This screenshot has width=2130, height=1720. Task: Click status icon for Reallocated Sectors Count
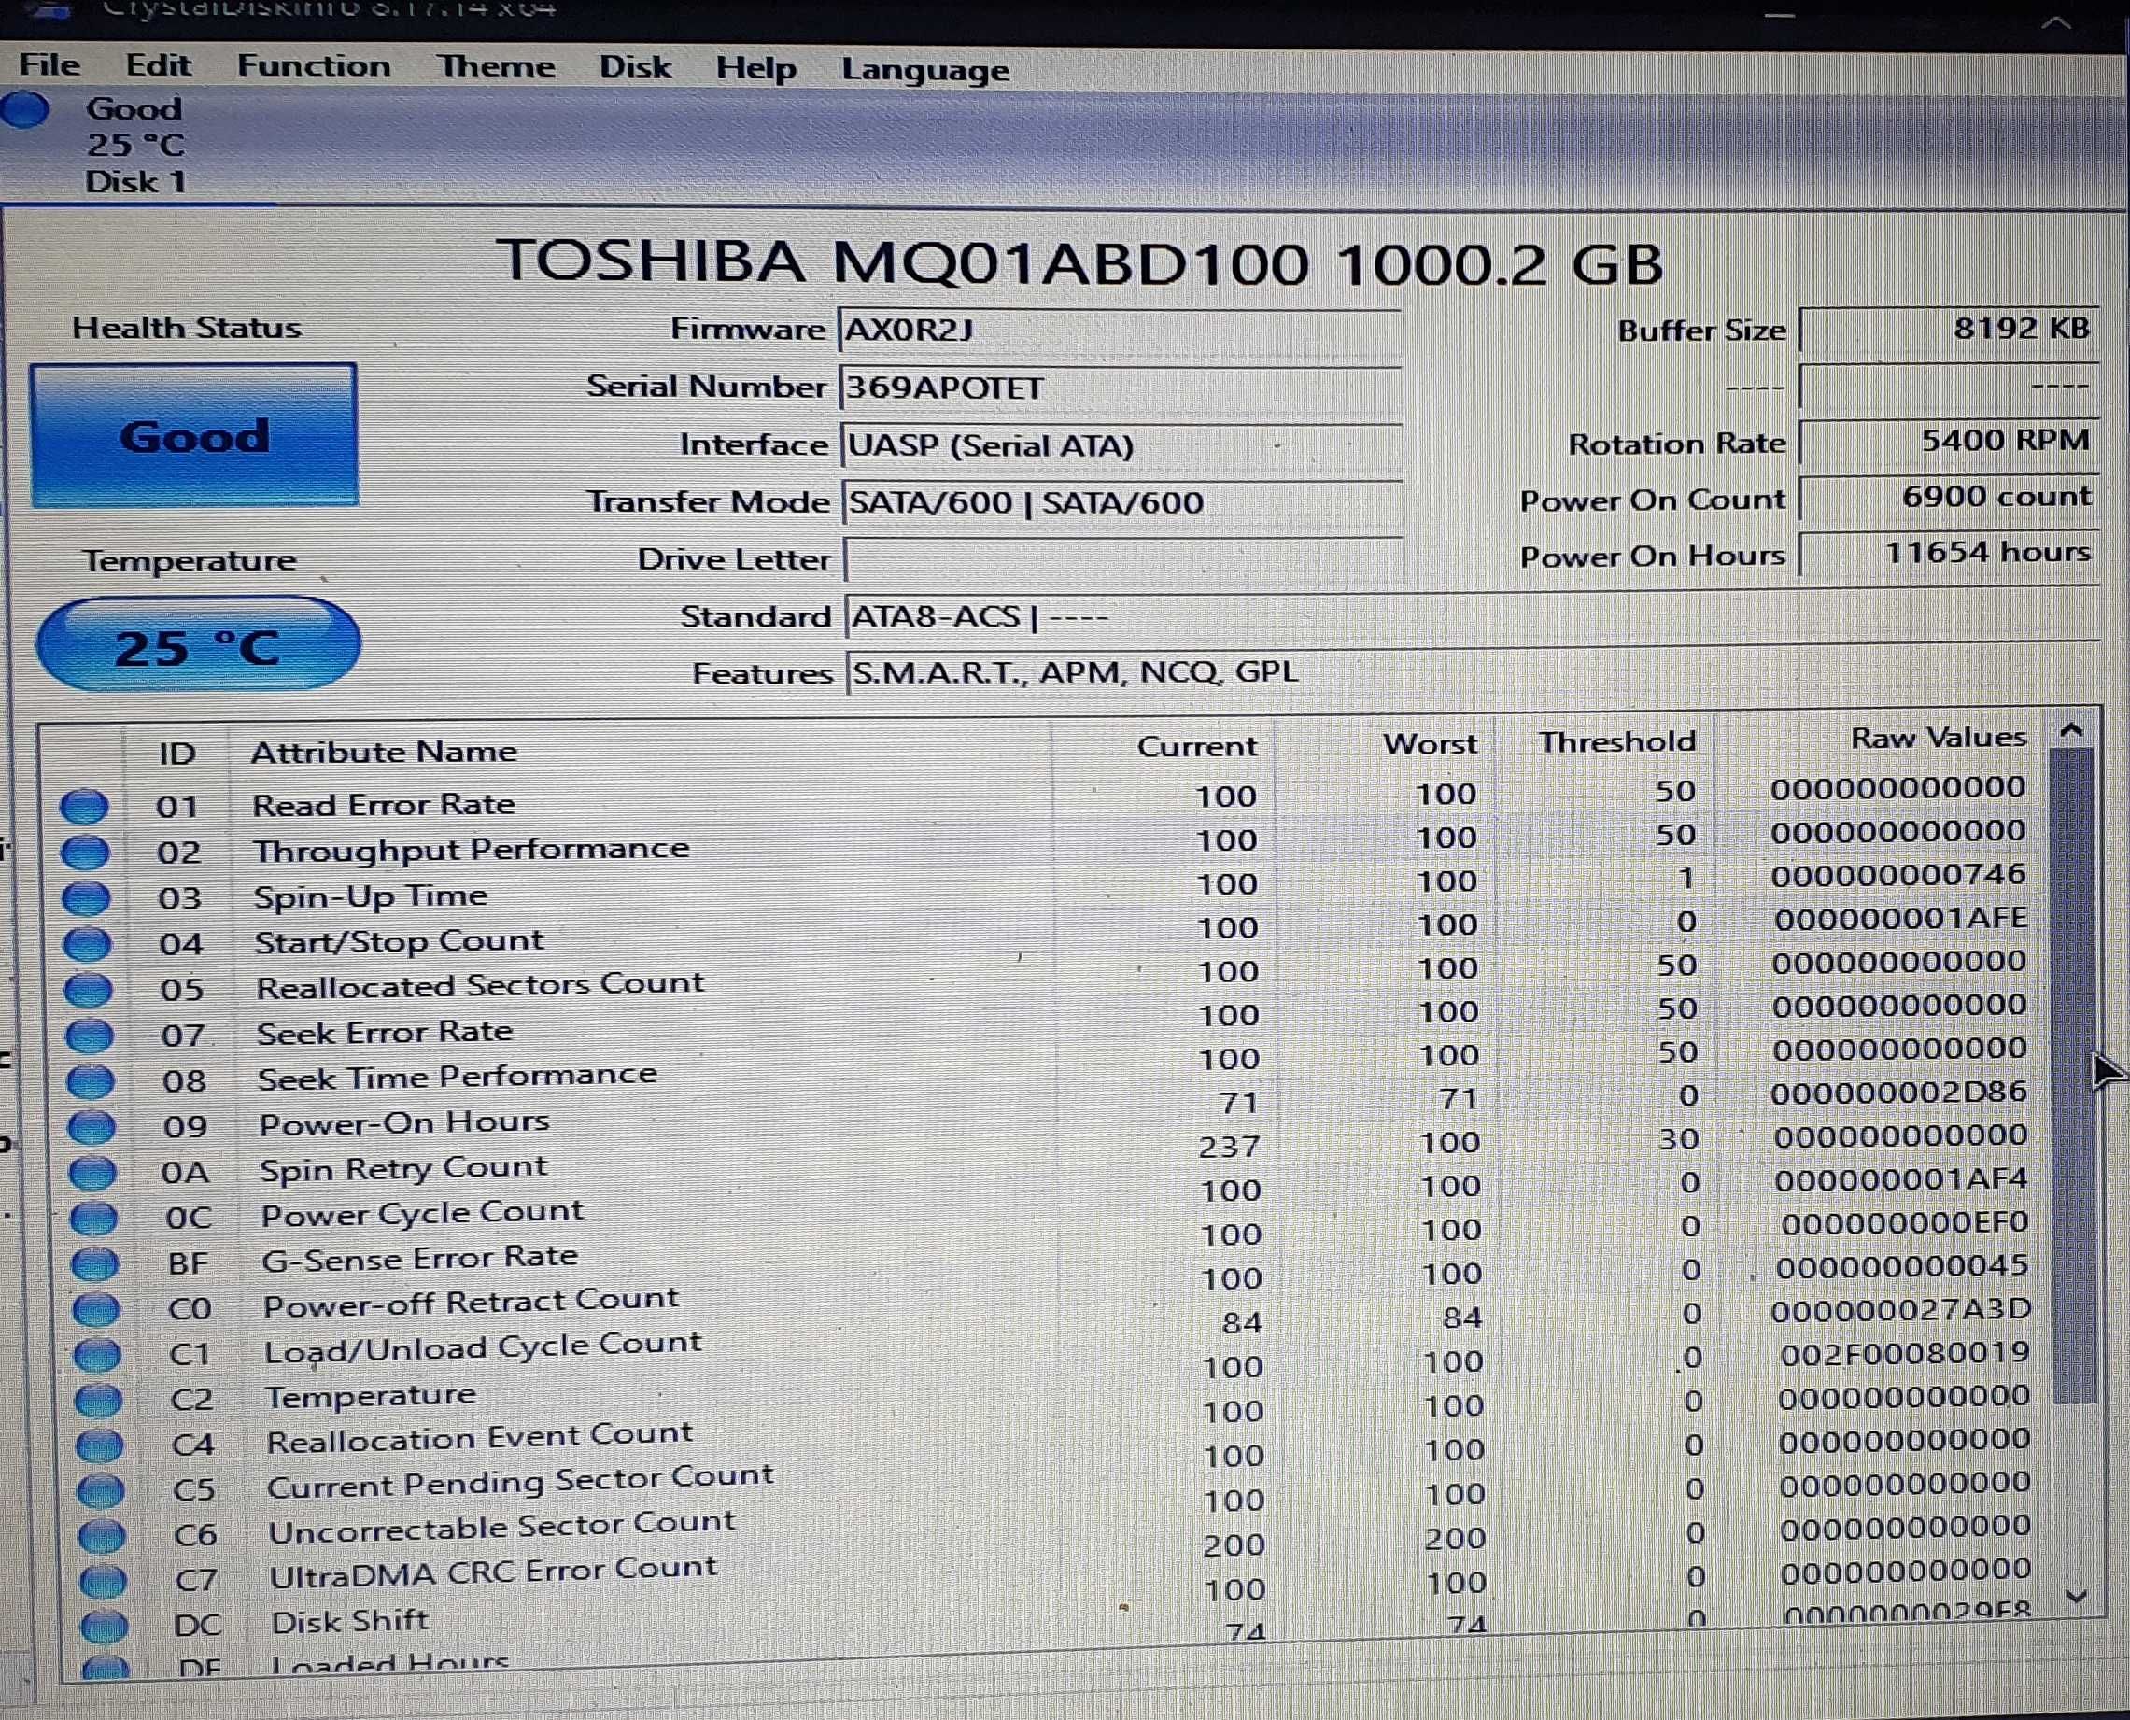pyautogui.click(x=88, y=990)
